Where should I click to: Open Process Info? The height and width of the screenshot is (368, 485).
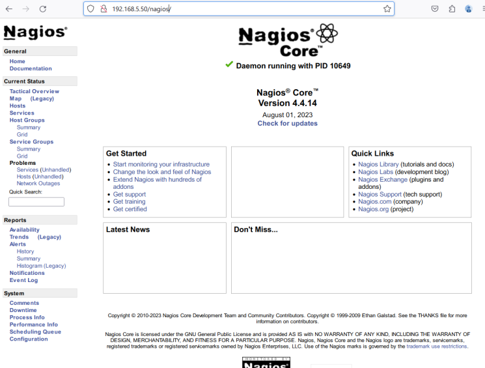click(27, 317)
